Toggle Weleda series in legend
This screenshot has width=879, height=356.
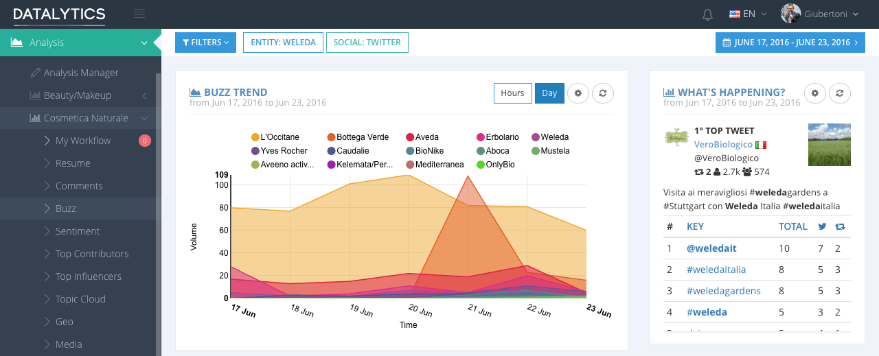[x=550, y=137]
